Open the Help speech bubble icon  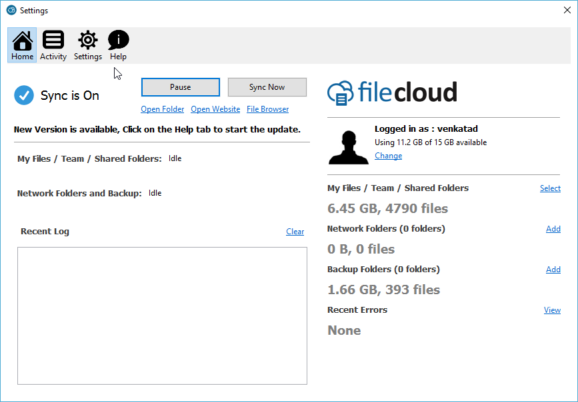(118, 40)
